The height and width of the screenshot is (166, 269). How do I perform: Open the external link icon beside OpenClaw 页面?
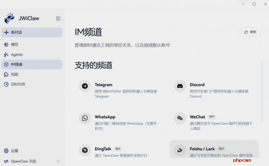(58, 161)
